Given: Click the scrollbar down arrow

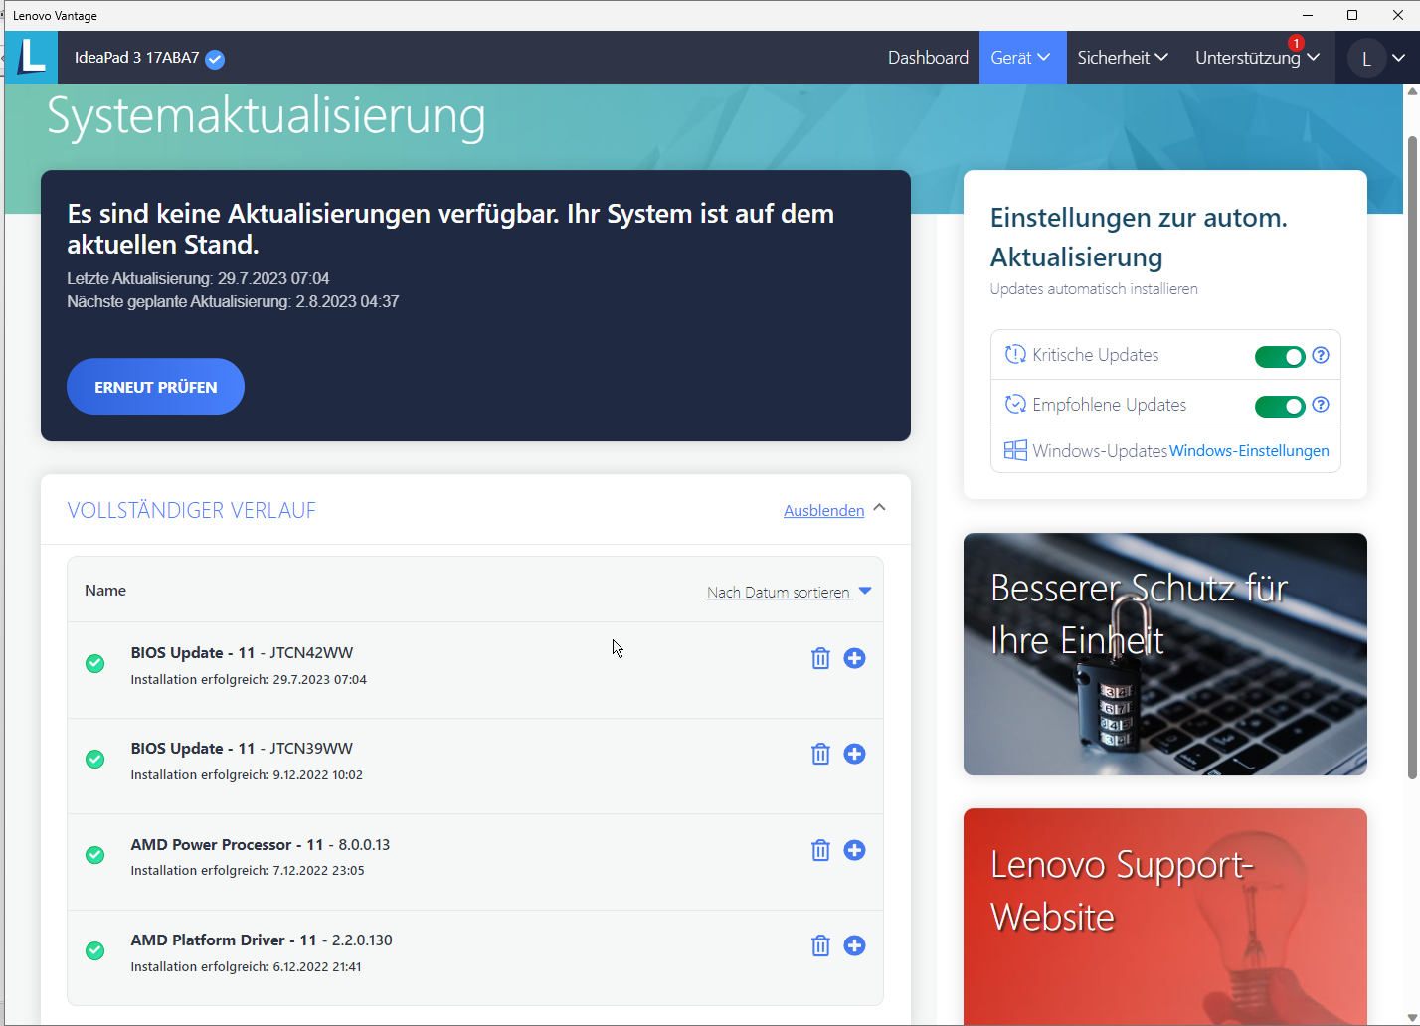Looking at the screenshot, I should click(x=1412, y=1018).
